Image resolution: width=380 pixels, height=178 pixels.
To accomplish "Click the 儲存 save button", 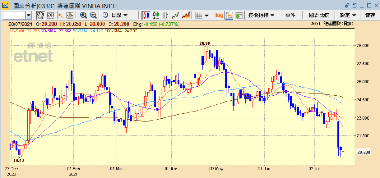I will (370, 15).
